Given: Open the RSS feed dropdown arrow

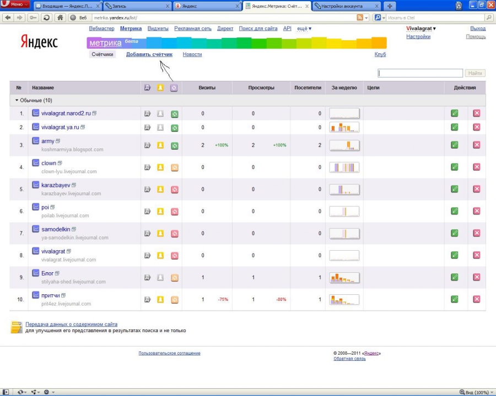Looking at the screenshot, I should pos(366,18).
